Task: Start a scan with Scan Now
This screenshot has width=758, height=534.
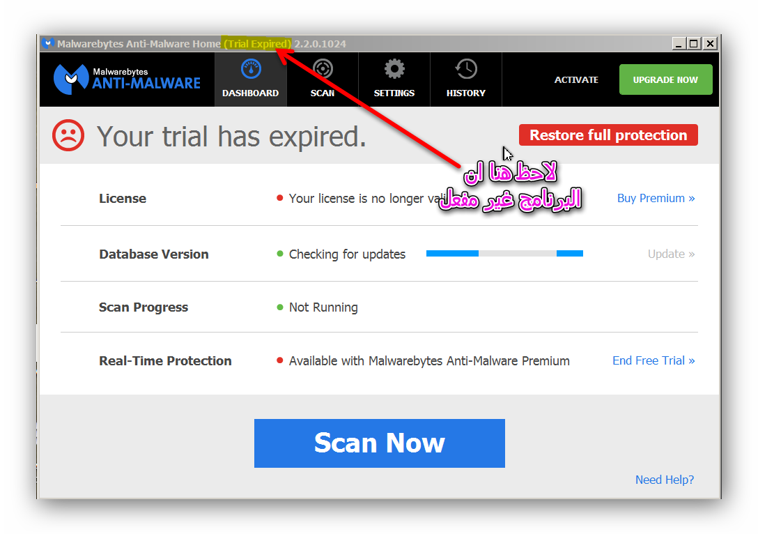Action: point(380,443)
